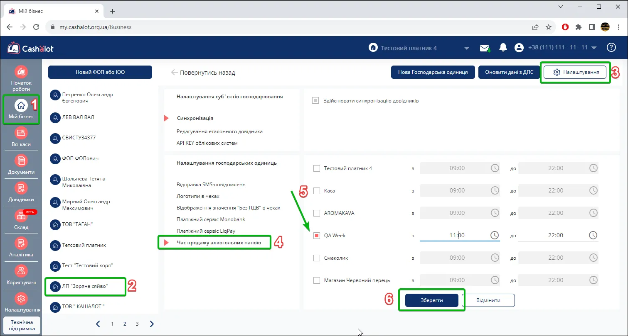
Task: Go to page 2 of business list
Action: tap(125, 324)
